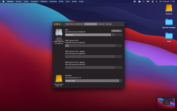Click the '54,11 GB livre(s) de 1 TB' text
This screenshot has width=177, height=111.
(x=73, y=78)
